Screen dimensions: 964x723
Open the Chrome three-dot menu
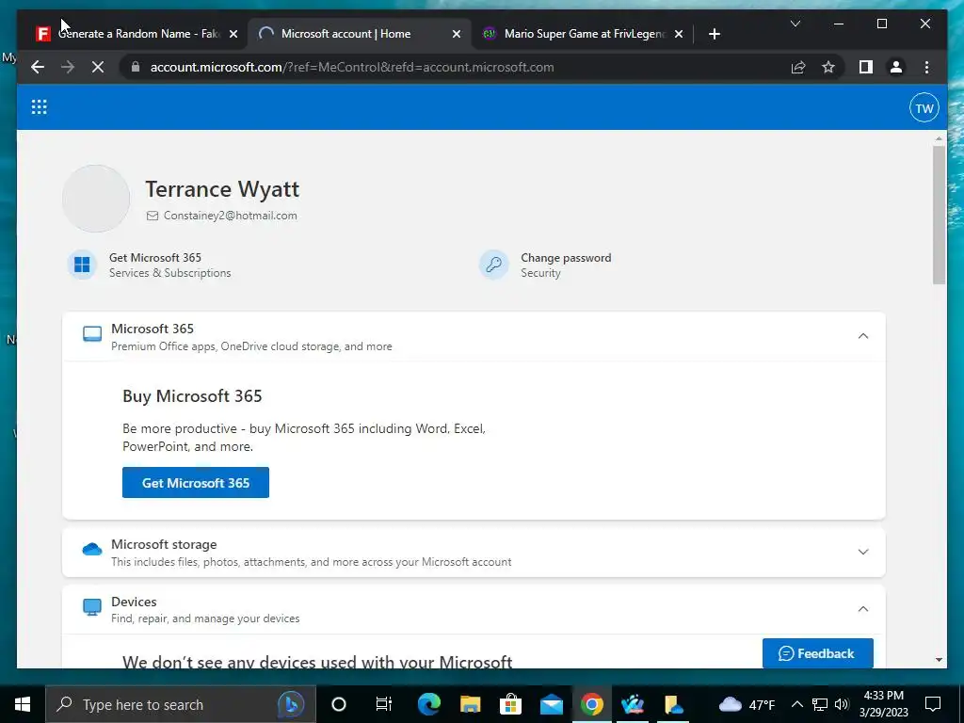926,67
